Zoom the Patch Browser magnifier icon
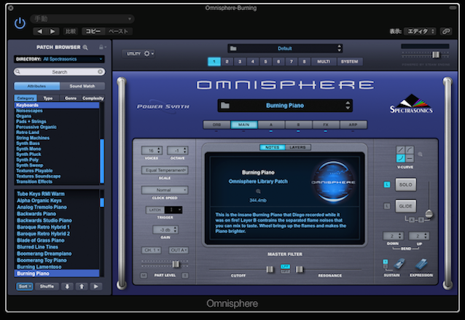 [x=85, y=47]
